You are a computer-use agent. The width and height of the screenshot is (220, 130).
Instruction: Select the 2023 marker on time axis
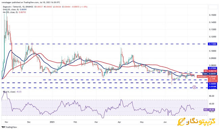[52, 122]
